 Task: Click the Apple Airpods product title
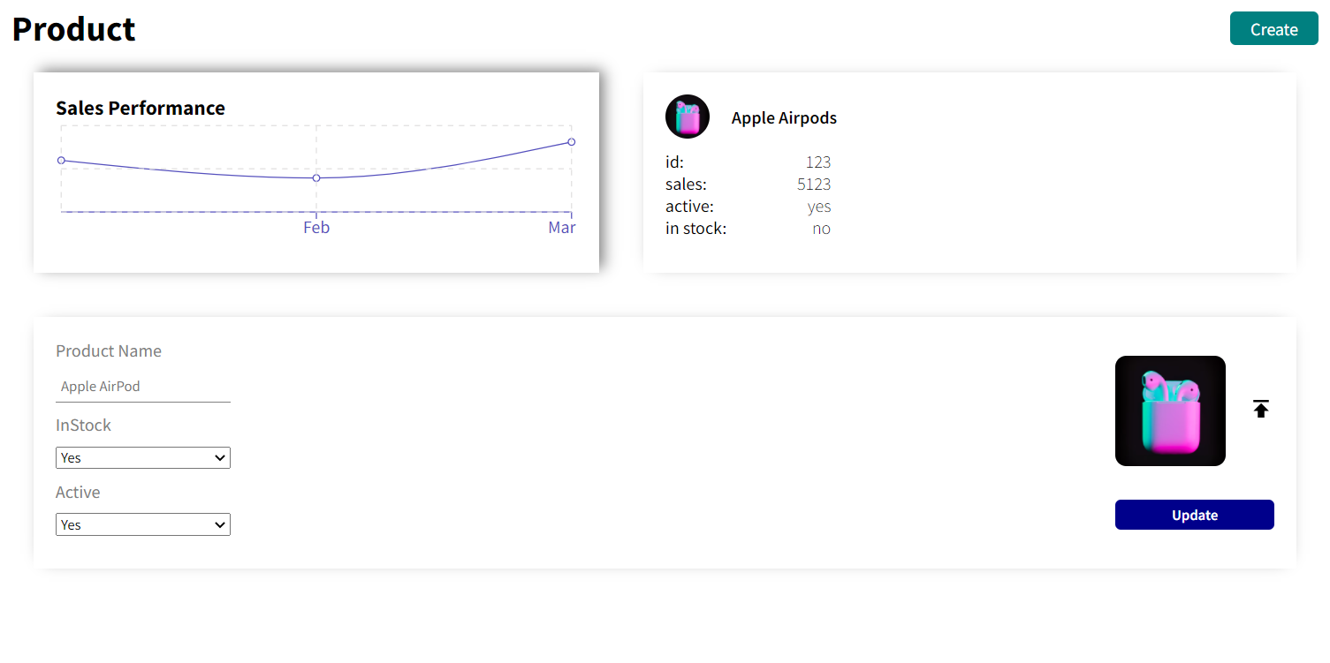784,117
